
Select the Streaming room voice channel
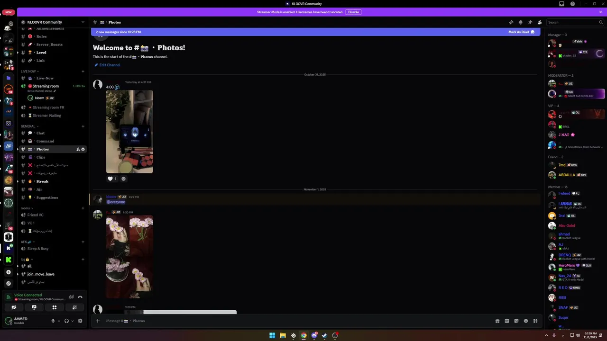[x=53, y=87]
